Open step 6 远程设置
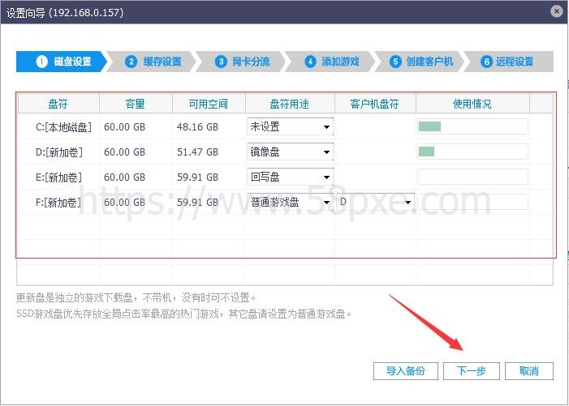The image size is (569, 406). [x=509, y=62]
